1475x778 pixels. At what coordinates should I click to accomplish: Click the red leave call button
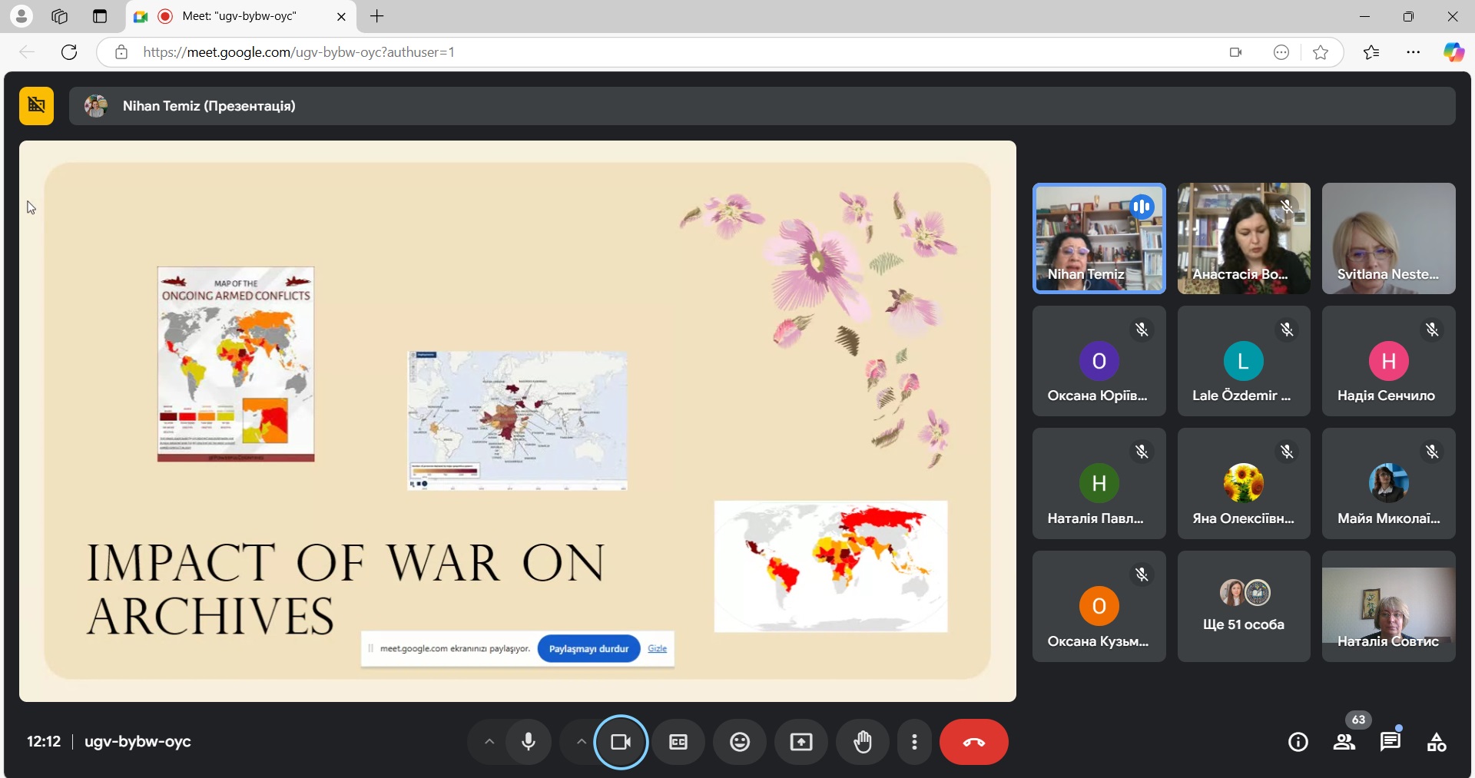[973, 742]
